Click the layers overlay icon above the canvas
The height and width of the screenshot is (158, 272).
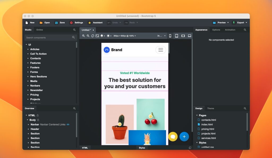[x=102, y=36]
